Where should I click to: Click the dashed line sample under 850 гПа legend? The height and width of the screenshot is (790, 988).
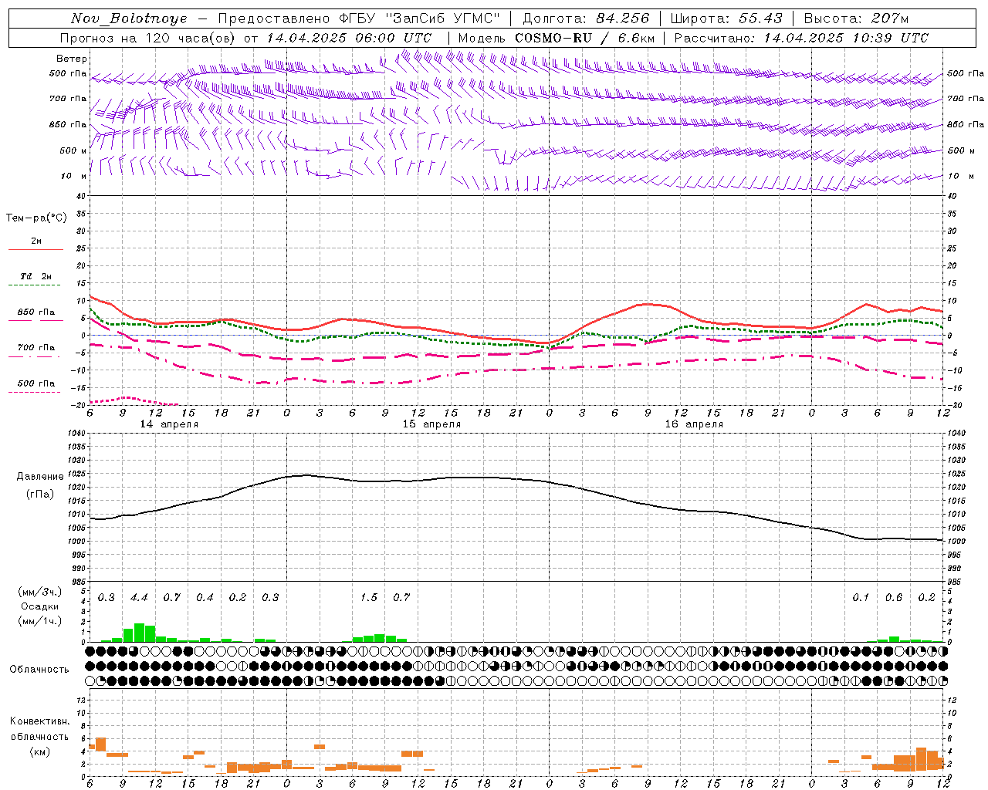[36, 320]
